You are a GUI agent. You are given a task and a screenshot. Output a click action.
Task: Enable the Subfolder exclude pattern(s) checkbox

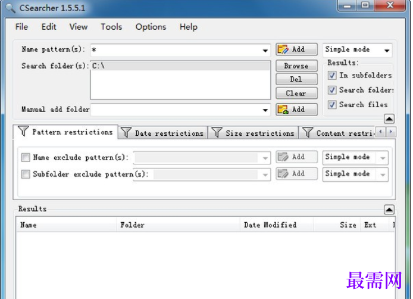coord(26,175)
